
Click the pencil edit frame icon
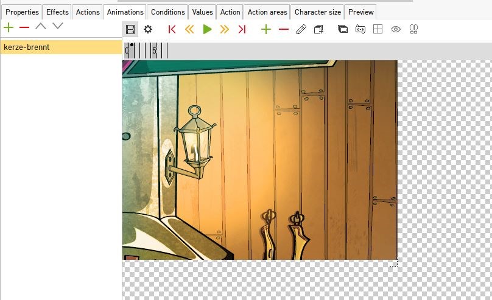coord(301,29)
